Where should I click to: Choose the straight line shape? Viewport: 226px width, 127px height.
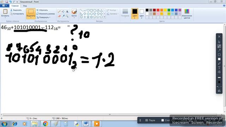click(x=82, y=10)
